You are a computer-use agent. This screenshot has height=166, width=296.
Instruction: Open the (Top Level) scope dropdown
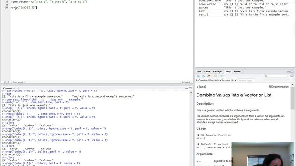[x=19, y=82]
